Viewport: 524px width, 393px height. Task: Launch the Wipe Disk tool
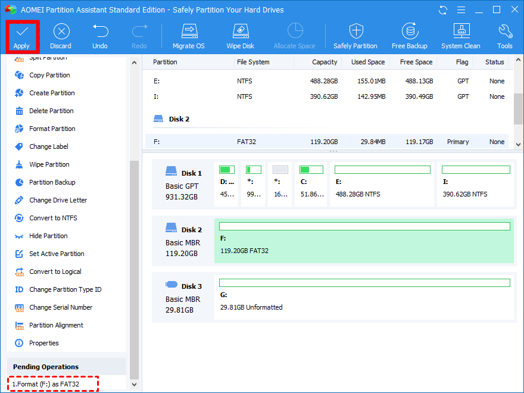241,36
